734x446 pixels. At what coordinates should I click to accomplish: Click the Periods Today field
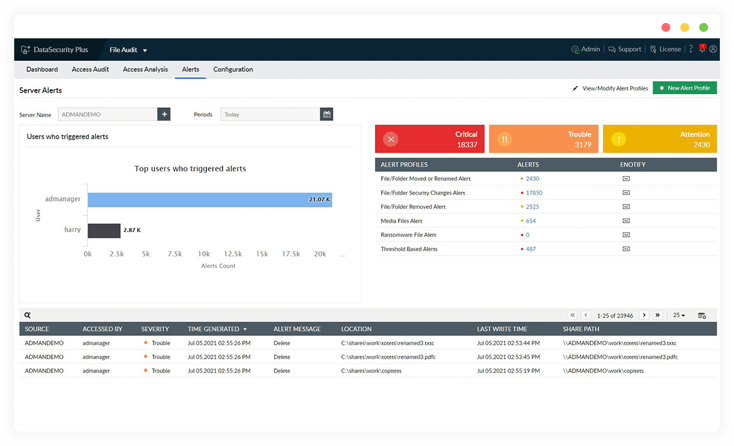[x=270, y=114]
